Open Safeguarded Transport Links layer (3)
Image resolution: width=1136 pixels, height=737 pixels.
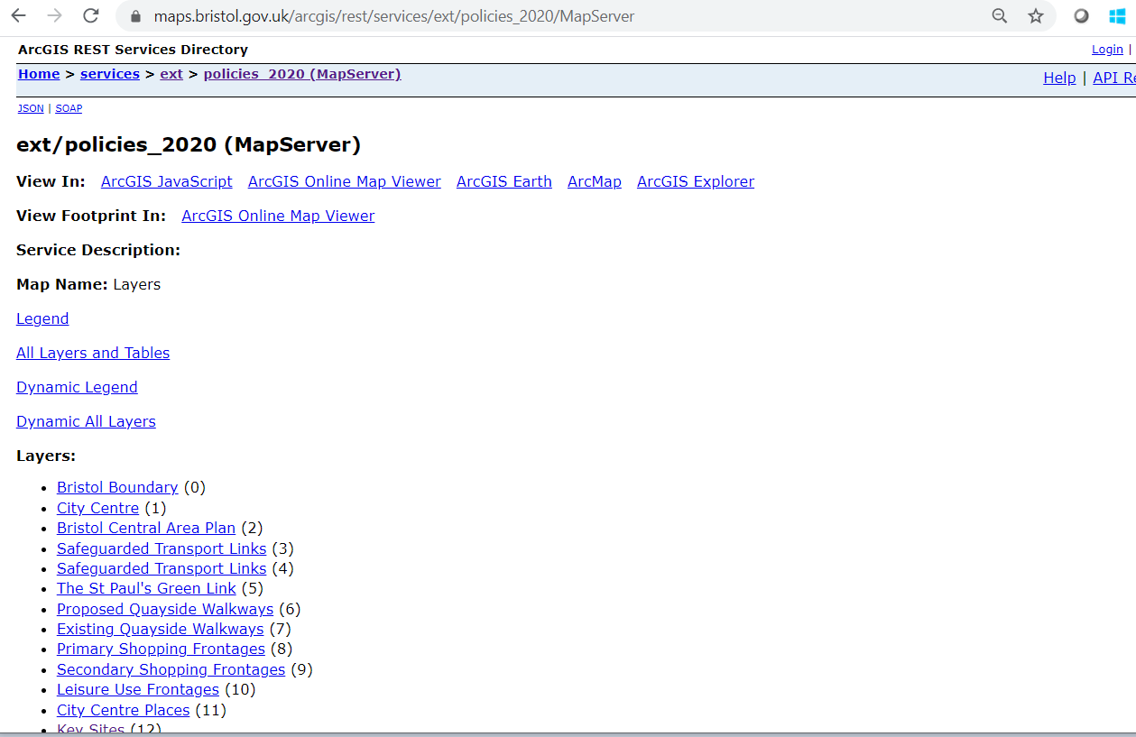pyautogui.click(x=162, y=548)
